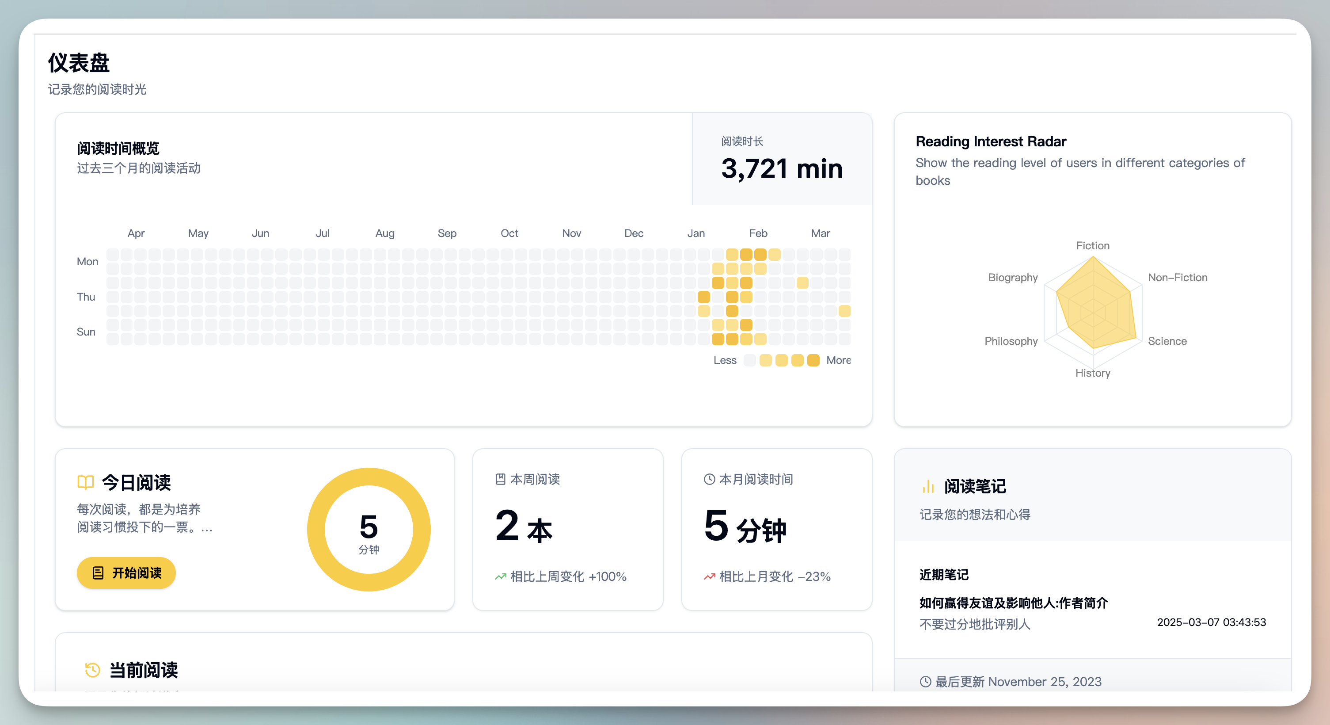Image resolution: width=1330 pixels, height=725 pixels.
Task: Click the clock icon next to 本月阅读时间
Action: (x=709, y=479)
